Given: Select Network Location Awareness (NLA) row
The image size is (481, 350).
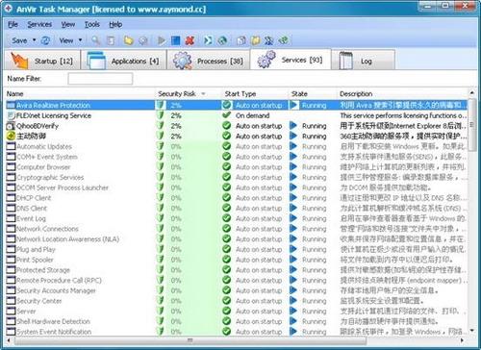Looking at the screenshot, I should pyautogui.click(x=237, y=238).
